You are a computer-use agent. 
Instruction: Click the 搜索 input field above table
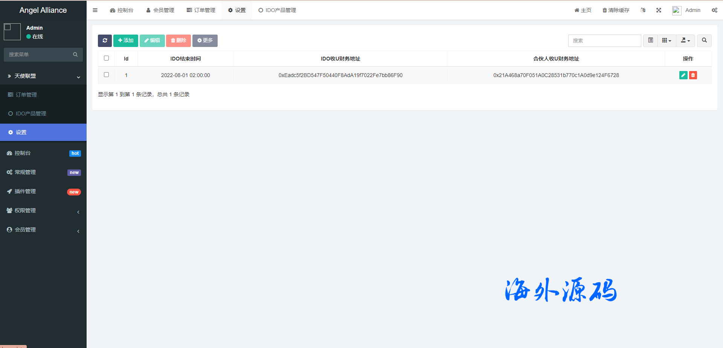(x=604, y=41)
